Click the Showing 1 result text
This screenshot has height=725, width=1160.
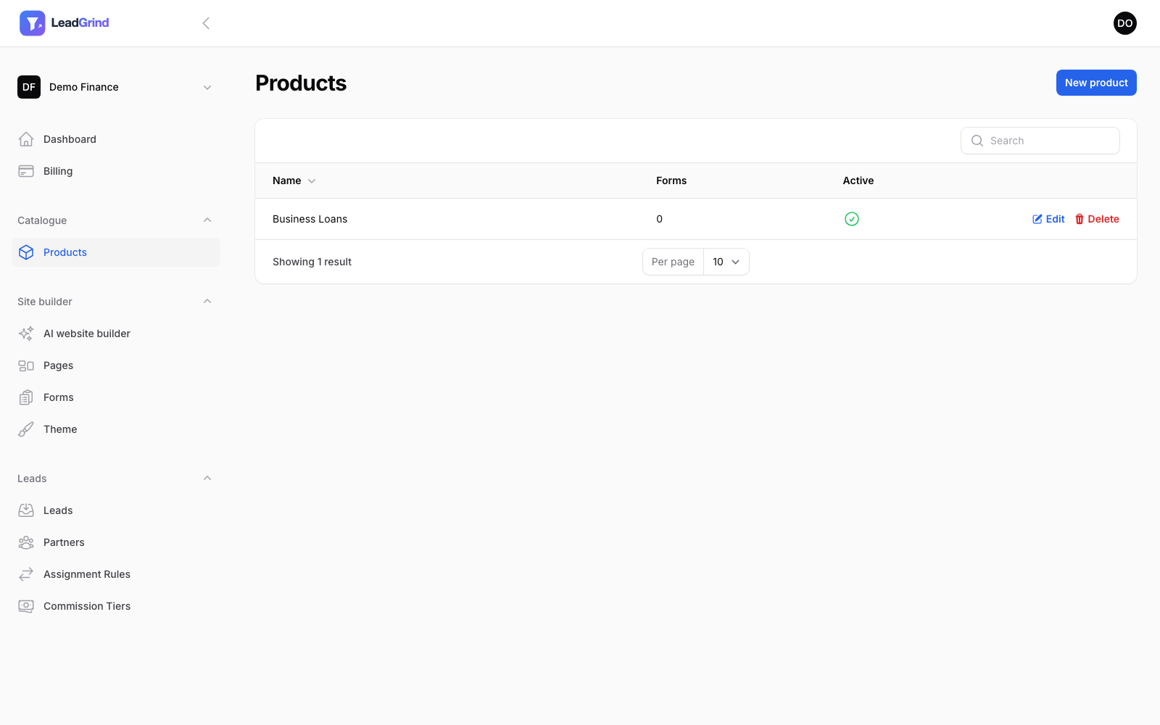point(312,262)
